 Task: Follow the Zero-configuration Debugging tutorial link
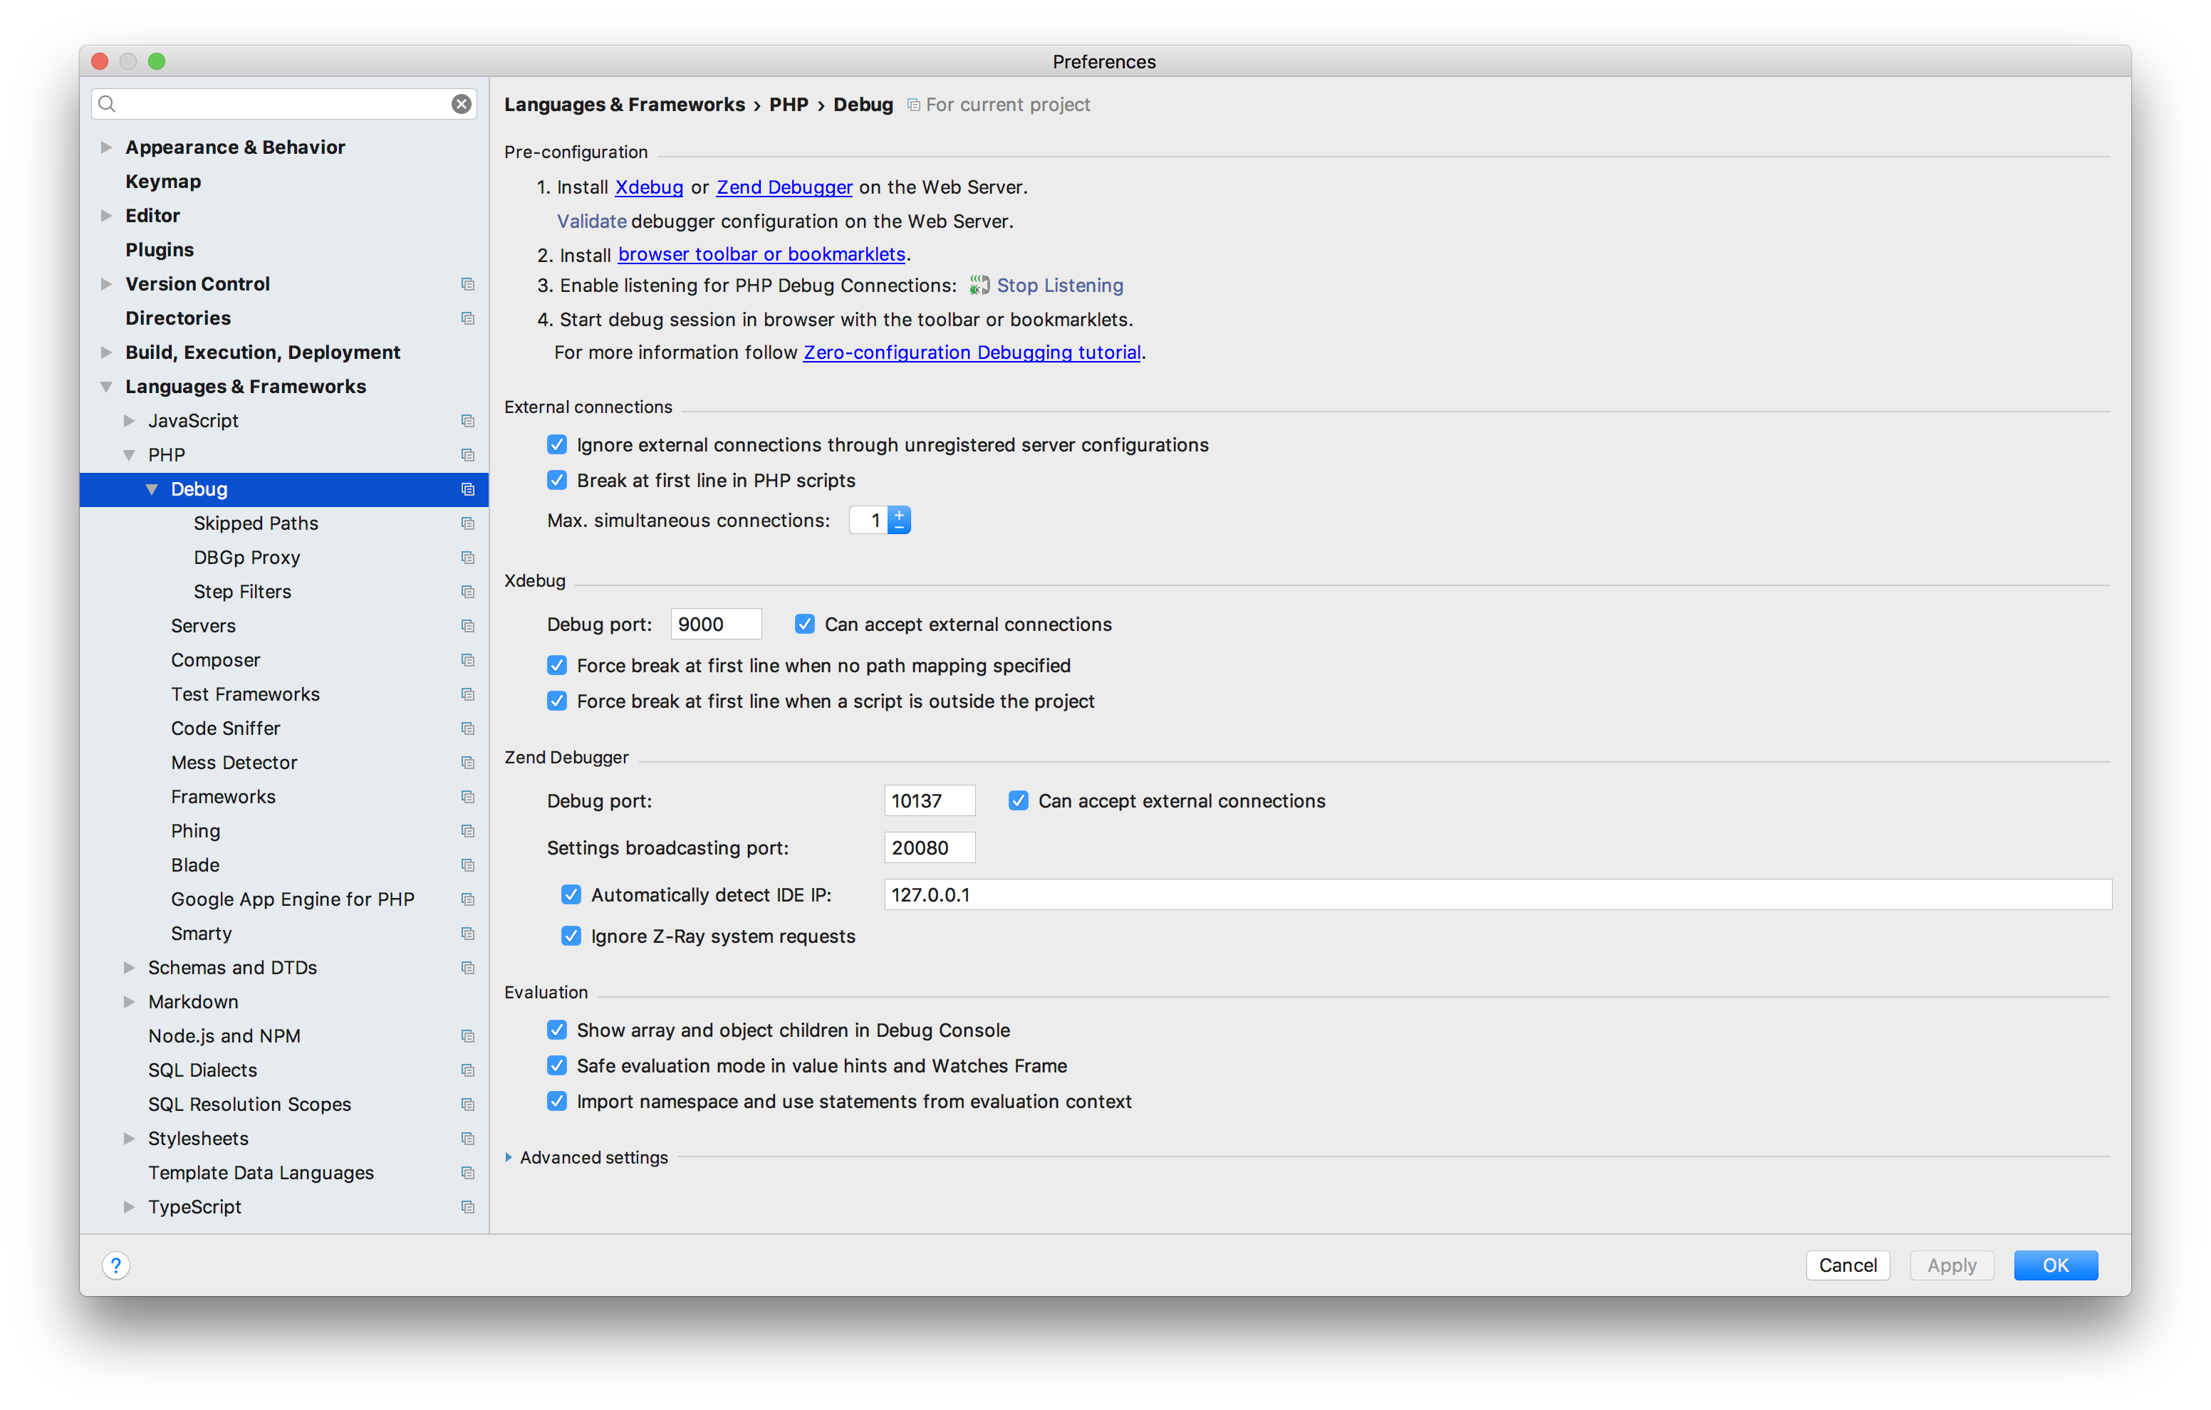click(x=971, y=352)
